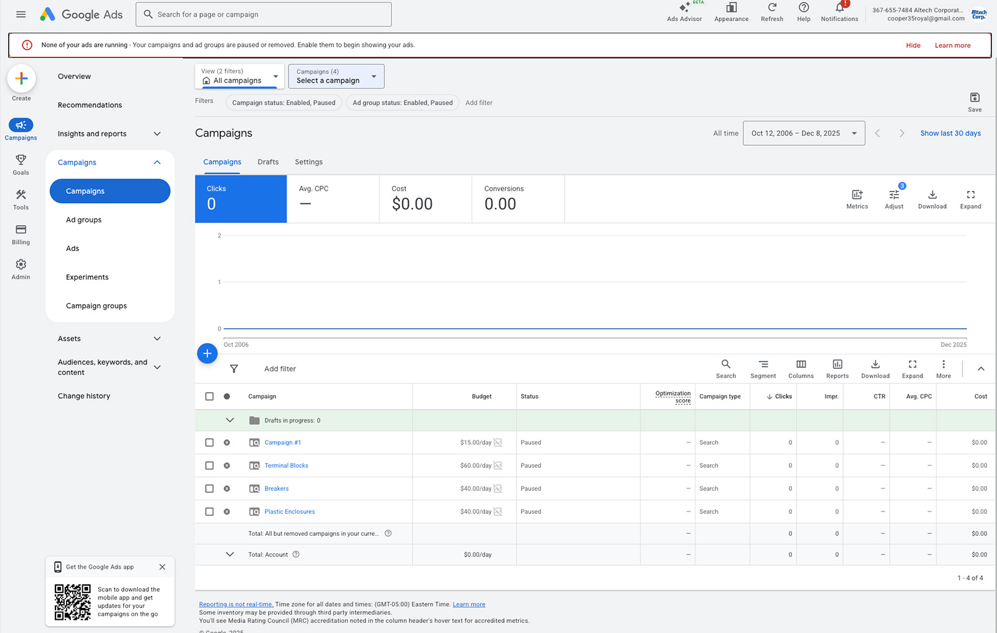Click Show last 30 days link
Screen dimensions: 997x633
tap(950, 133)
